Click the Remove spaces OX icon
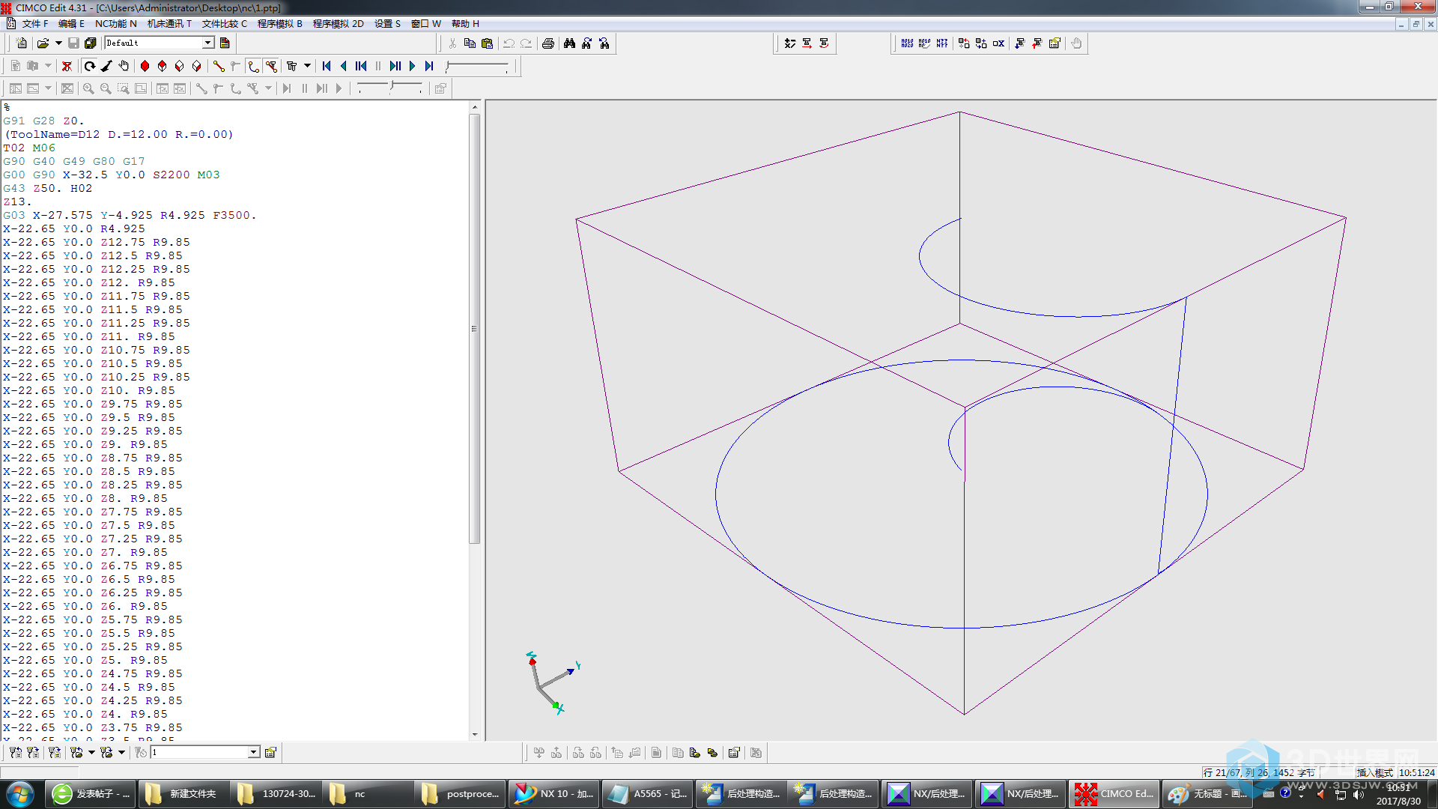Screen dimensions: 1438x809 pos(998,43)
